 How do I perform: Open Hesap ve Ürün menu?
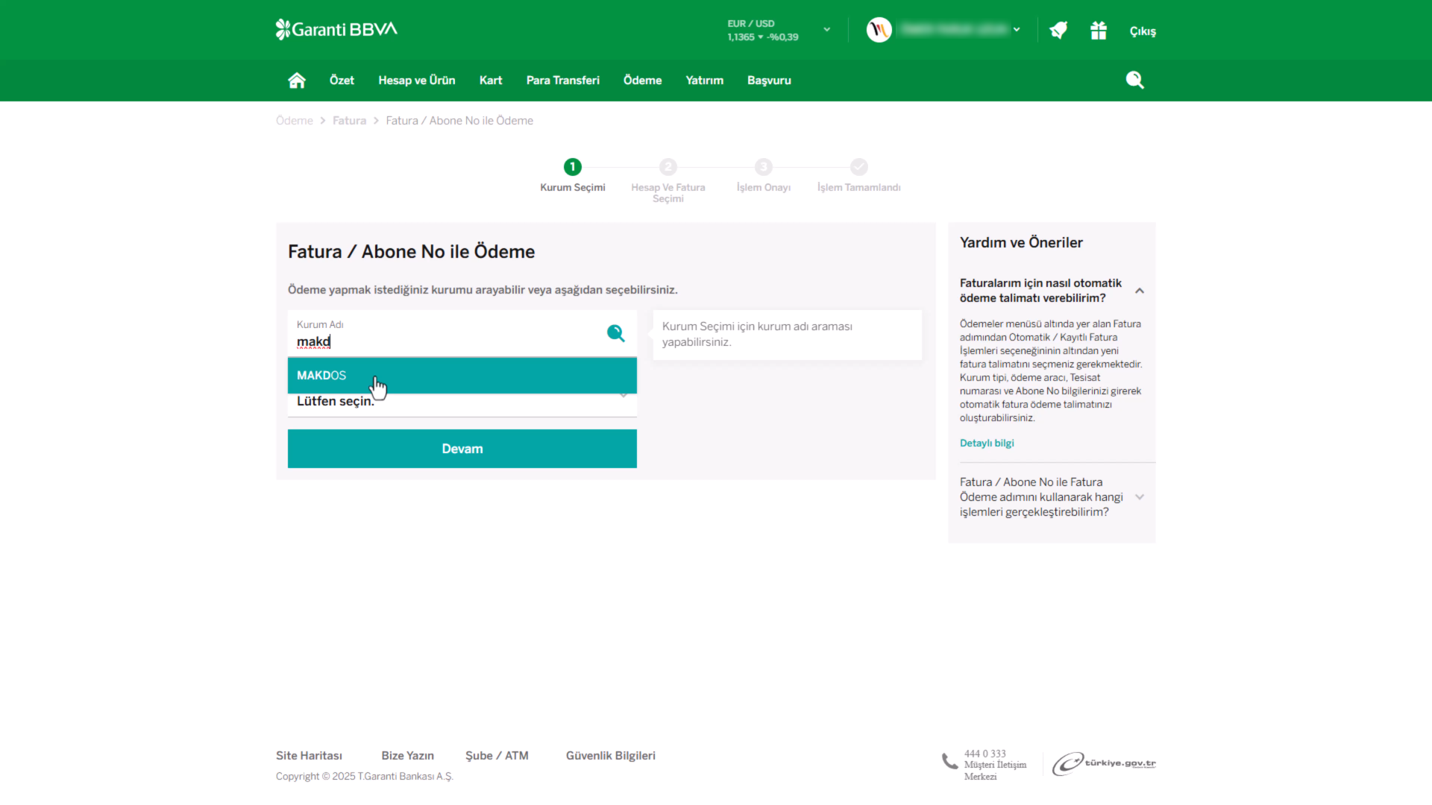417,80
